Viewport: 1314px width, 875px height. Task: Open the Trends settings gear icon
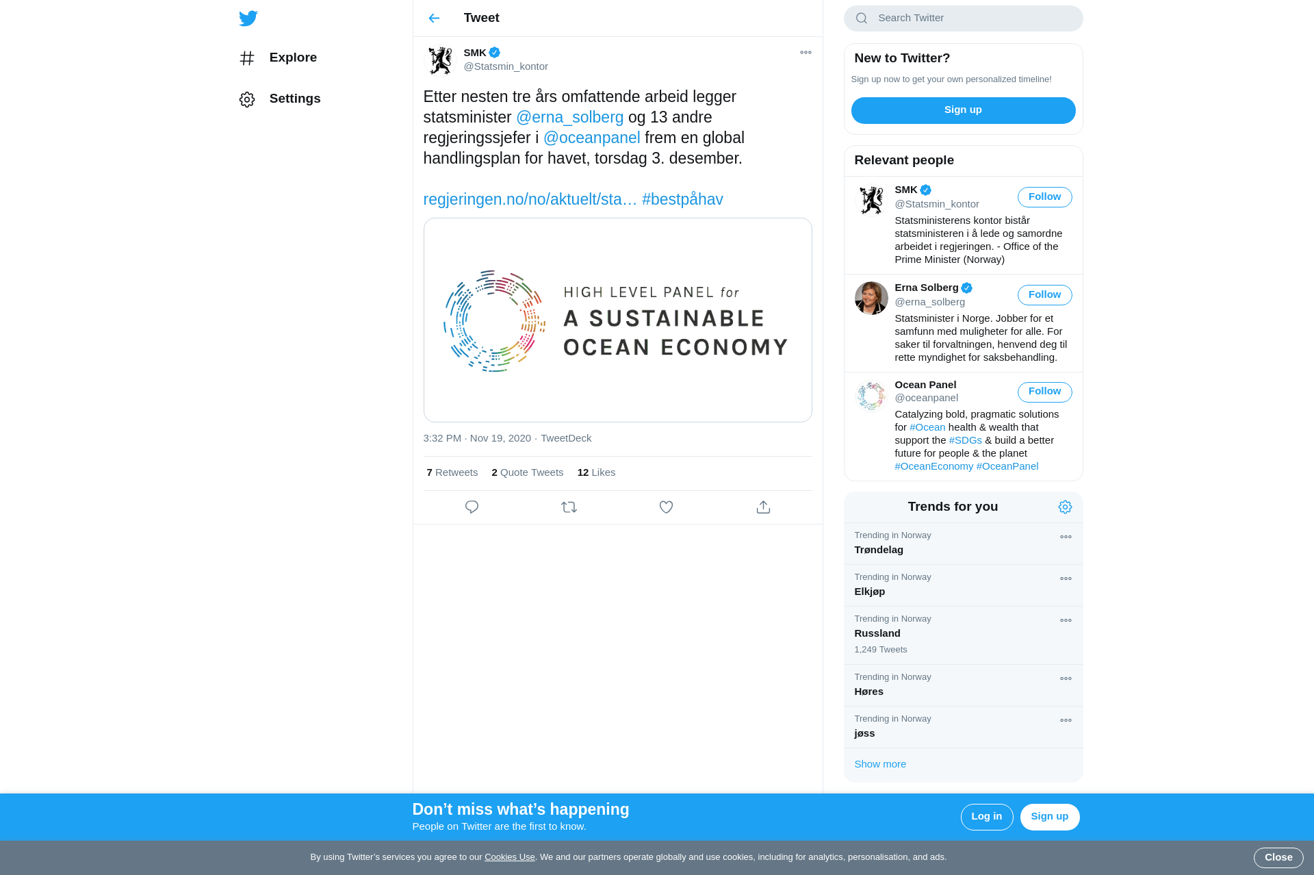pyautogui.click(x=1065, y=507)
